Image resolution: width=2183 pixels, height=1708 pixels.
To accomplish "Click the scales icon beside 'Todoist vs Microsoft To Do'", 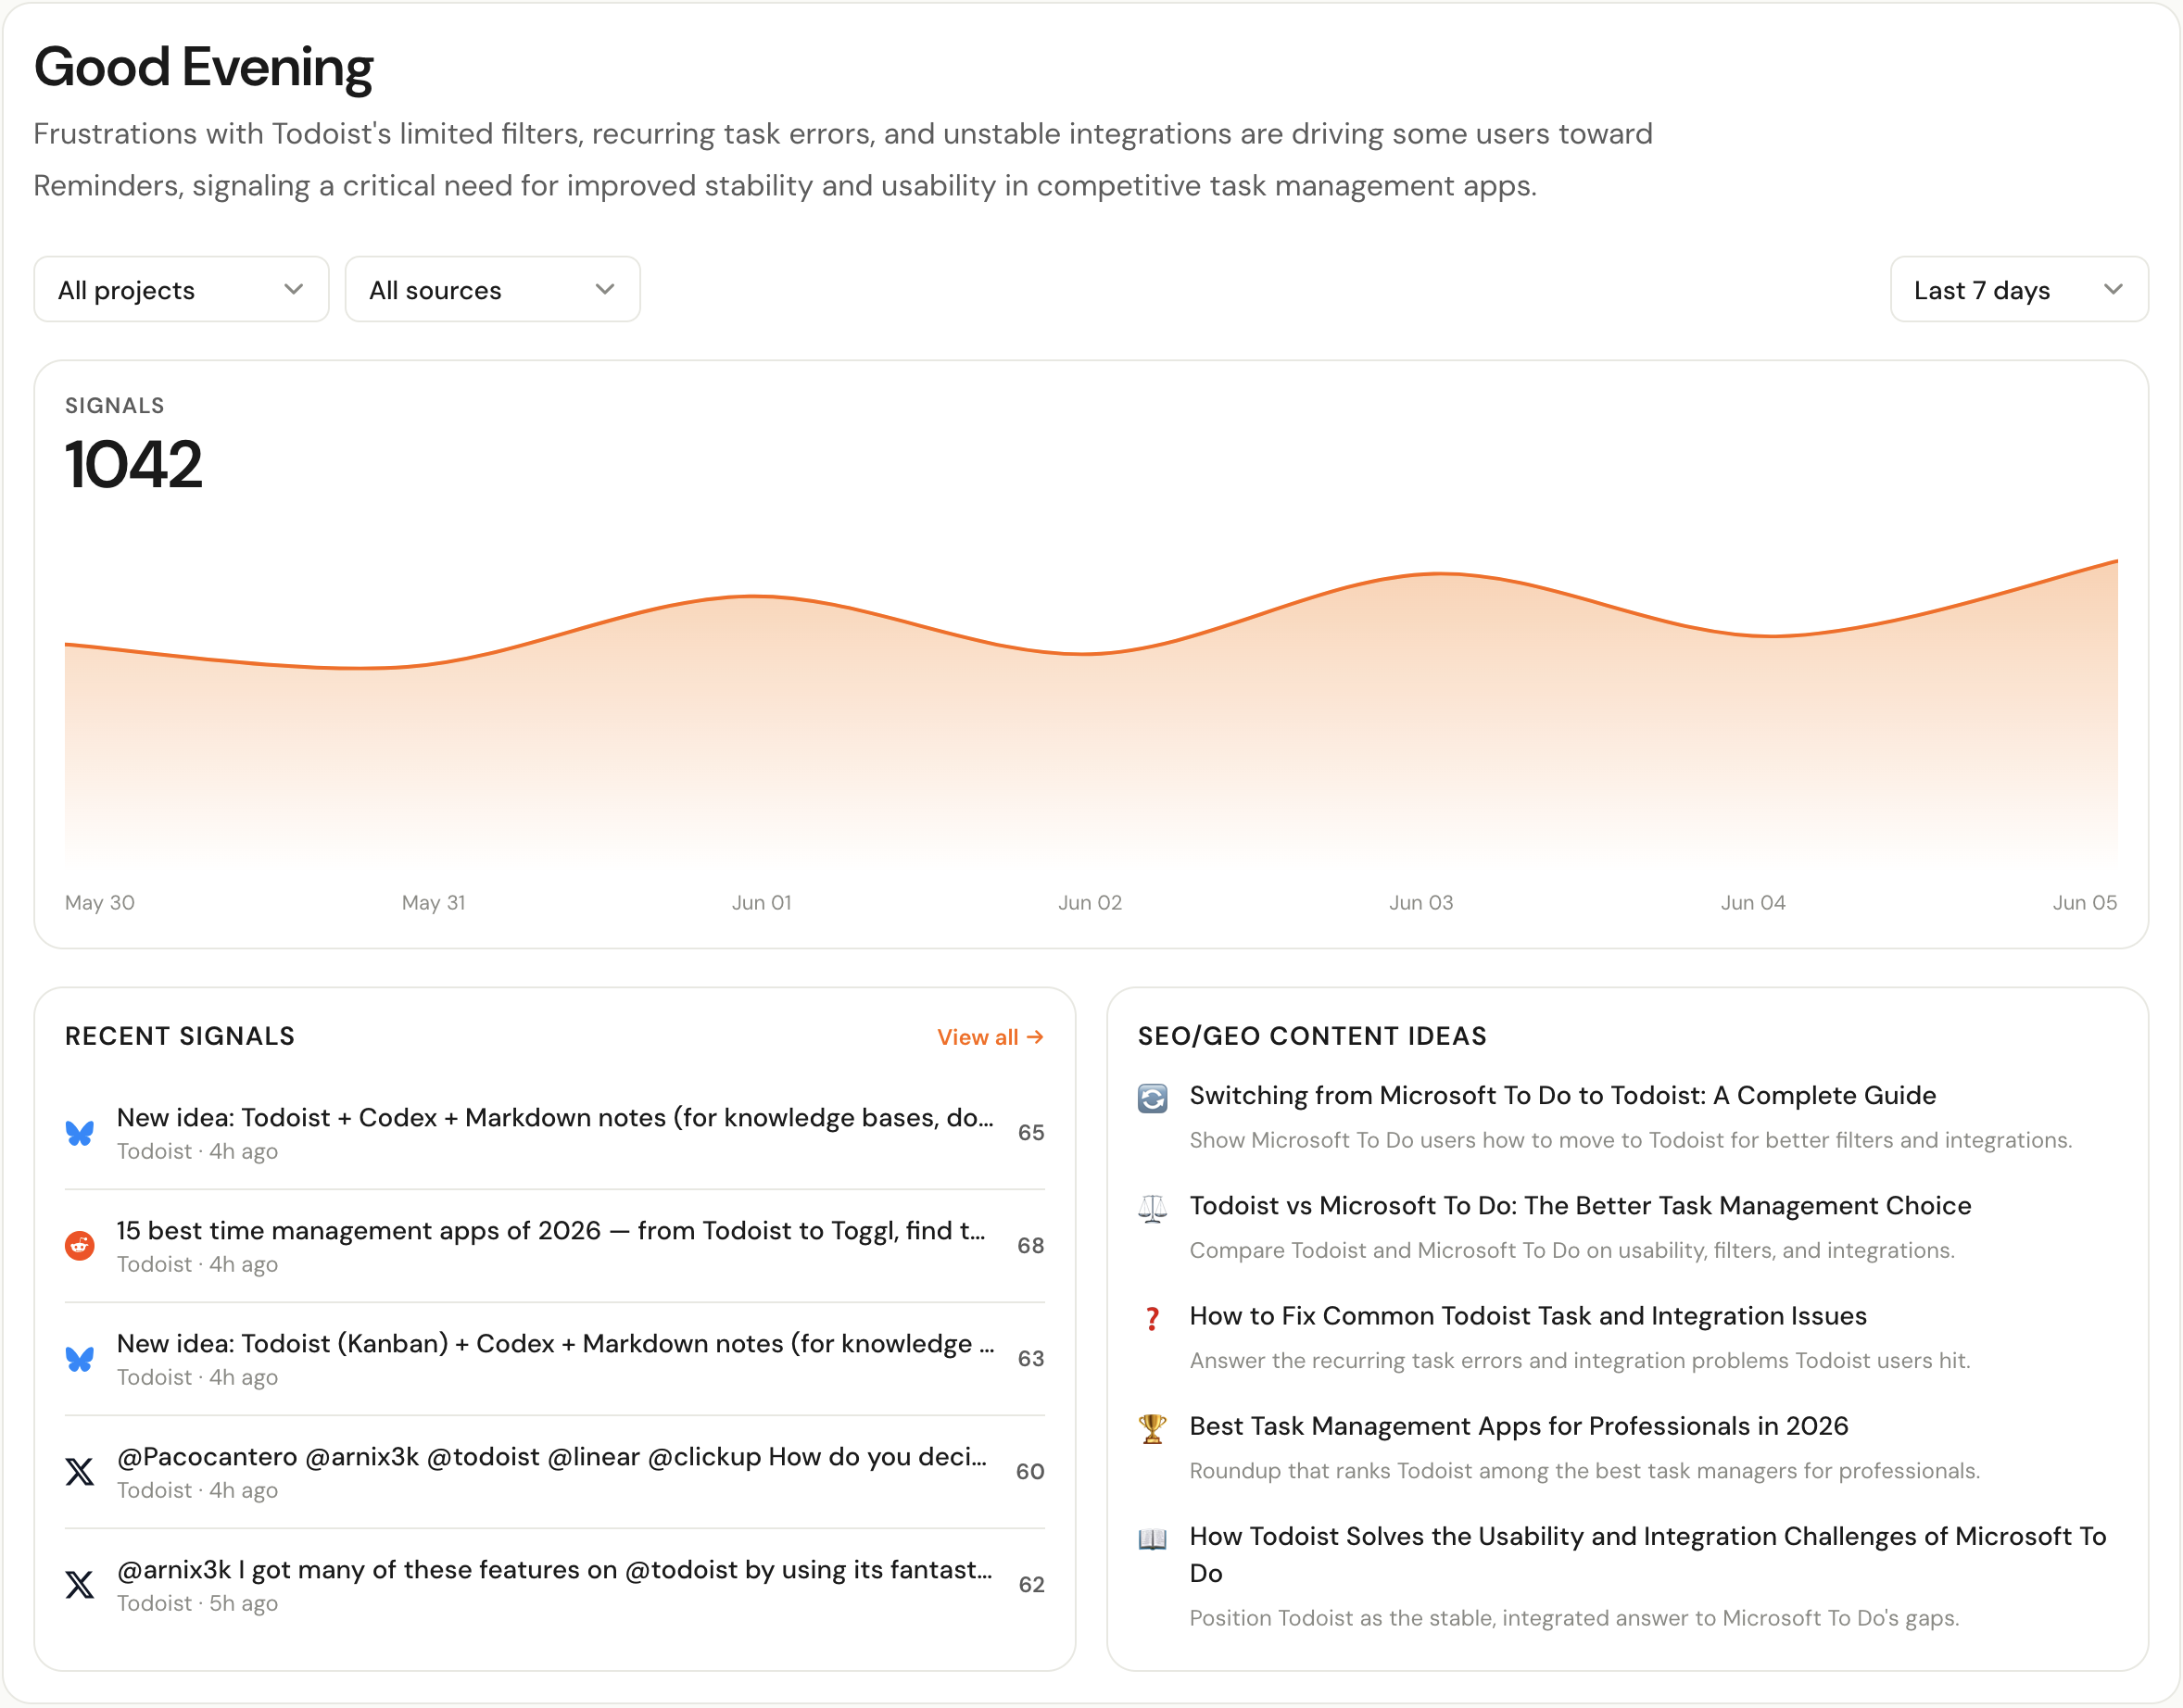I will (1153, 1208).
